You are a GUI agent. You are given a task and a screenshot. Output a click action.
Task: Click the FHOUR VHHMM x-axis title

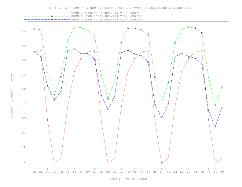(x=127, y=179)
